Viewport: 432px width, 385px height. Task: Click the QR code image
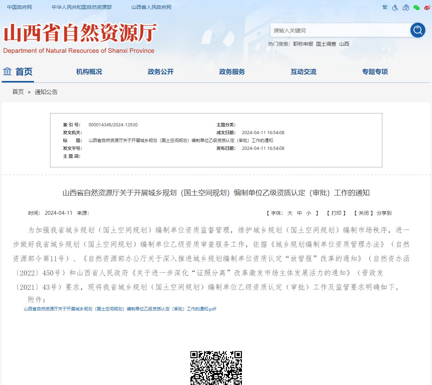[x=216, y=368]
